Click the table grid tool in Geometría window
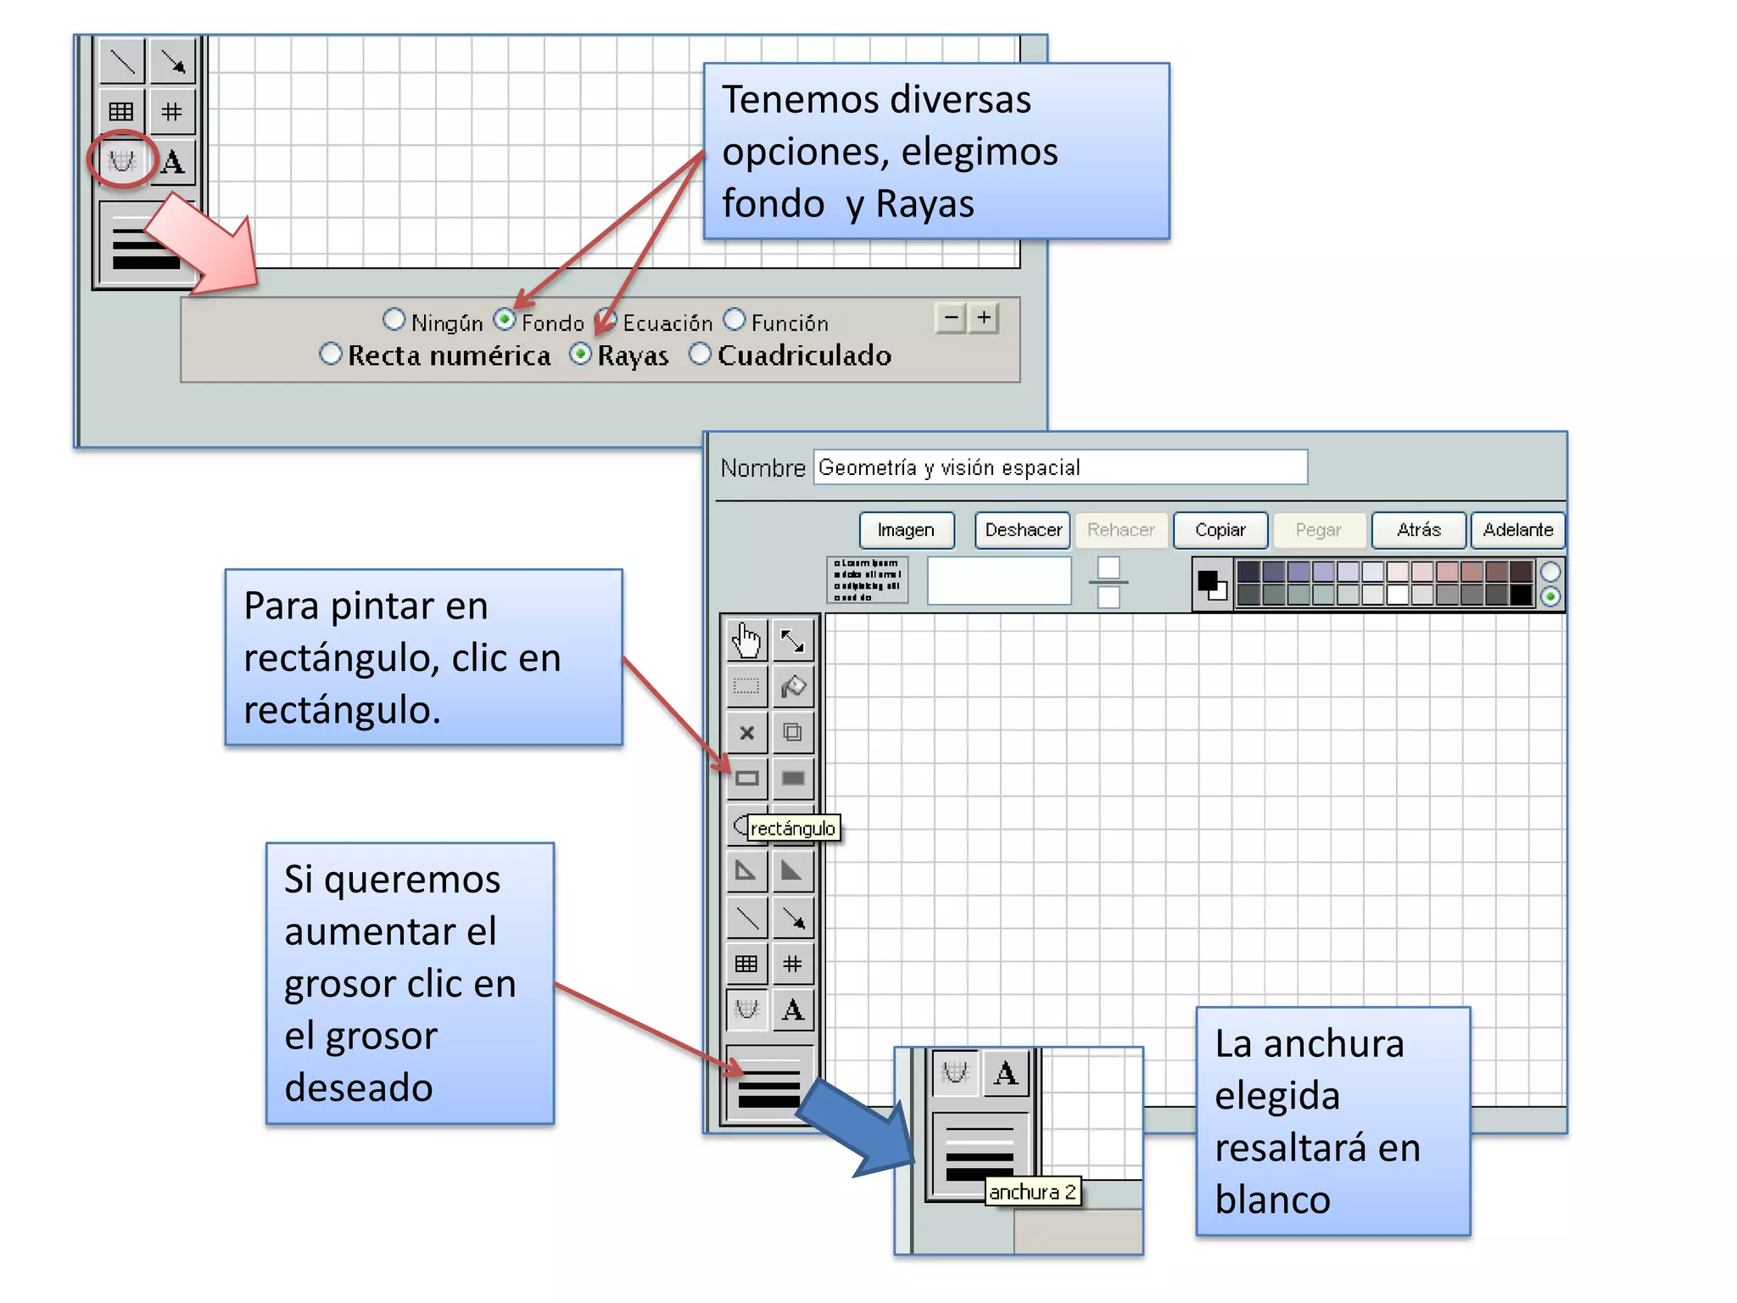 [x=746, y=964]
